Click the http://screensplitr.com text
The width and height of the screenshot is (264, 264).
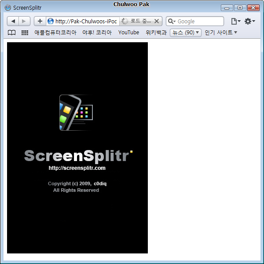coord(77,168)
